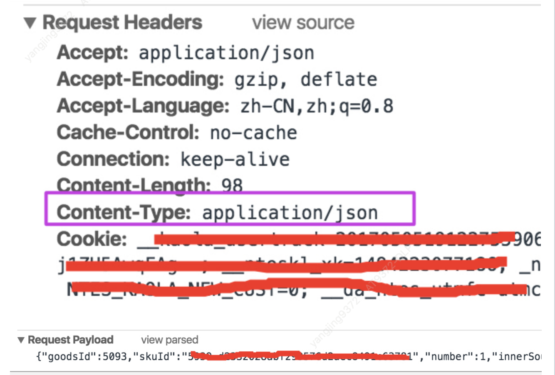This screenshot has width=555, height=375.
Task: Click the zh-CN,zh;q=0.8 language value
Action: point(317,106)
